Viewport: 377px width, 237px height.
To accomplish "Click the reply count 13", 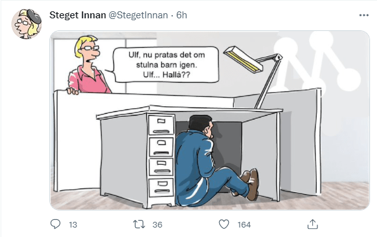I will pyautogui.click(x=73, y=225).
